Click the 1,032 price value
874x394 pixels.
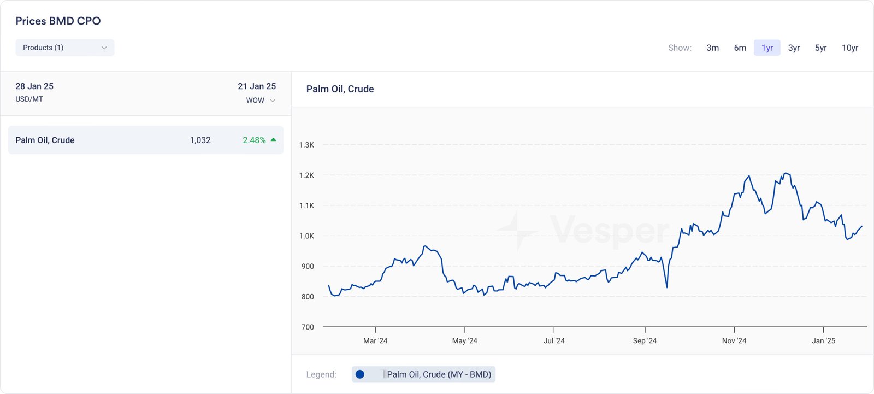point(200,140)
